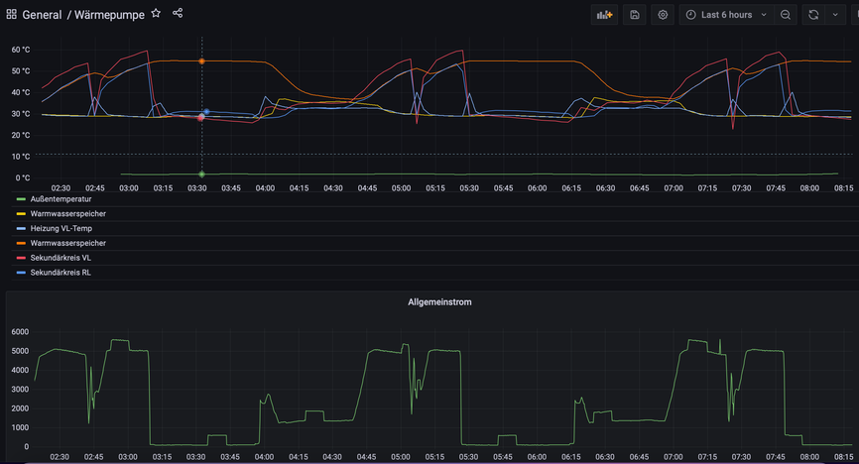Toggle Heizung VL-Temp series in legend
The image size is (859, 464).
(61, 228)
